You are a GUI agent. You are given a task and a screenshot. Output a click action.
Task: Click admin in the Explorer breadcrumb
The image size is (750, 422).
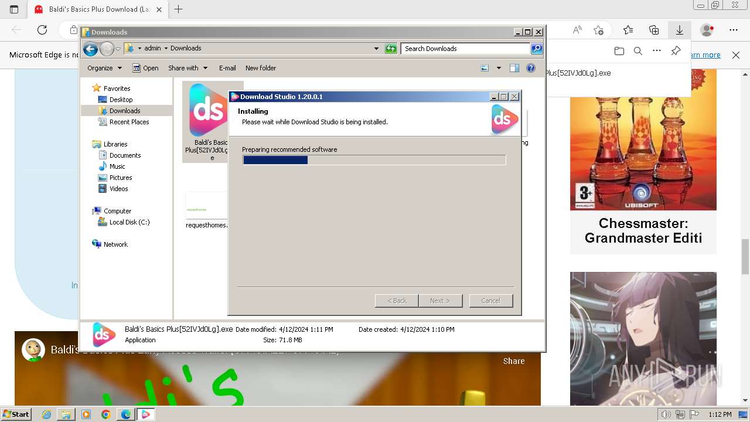point(152,49)
